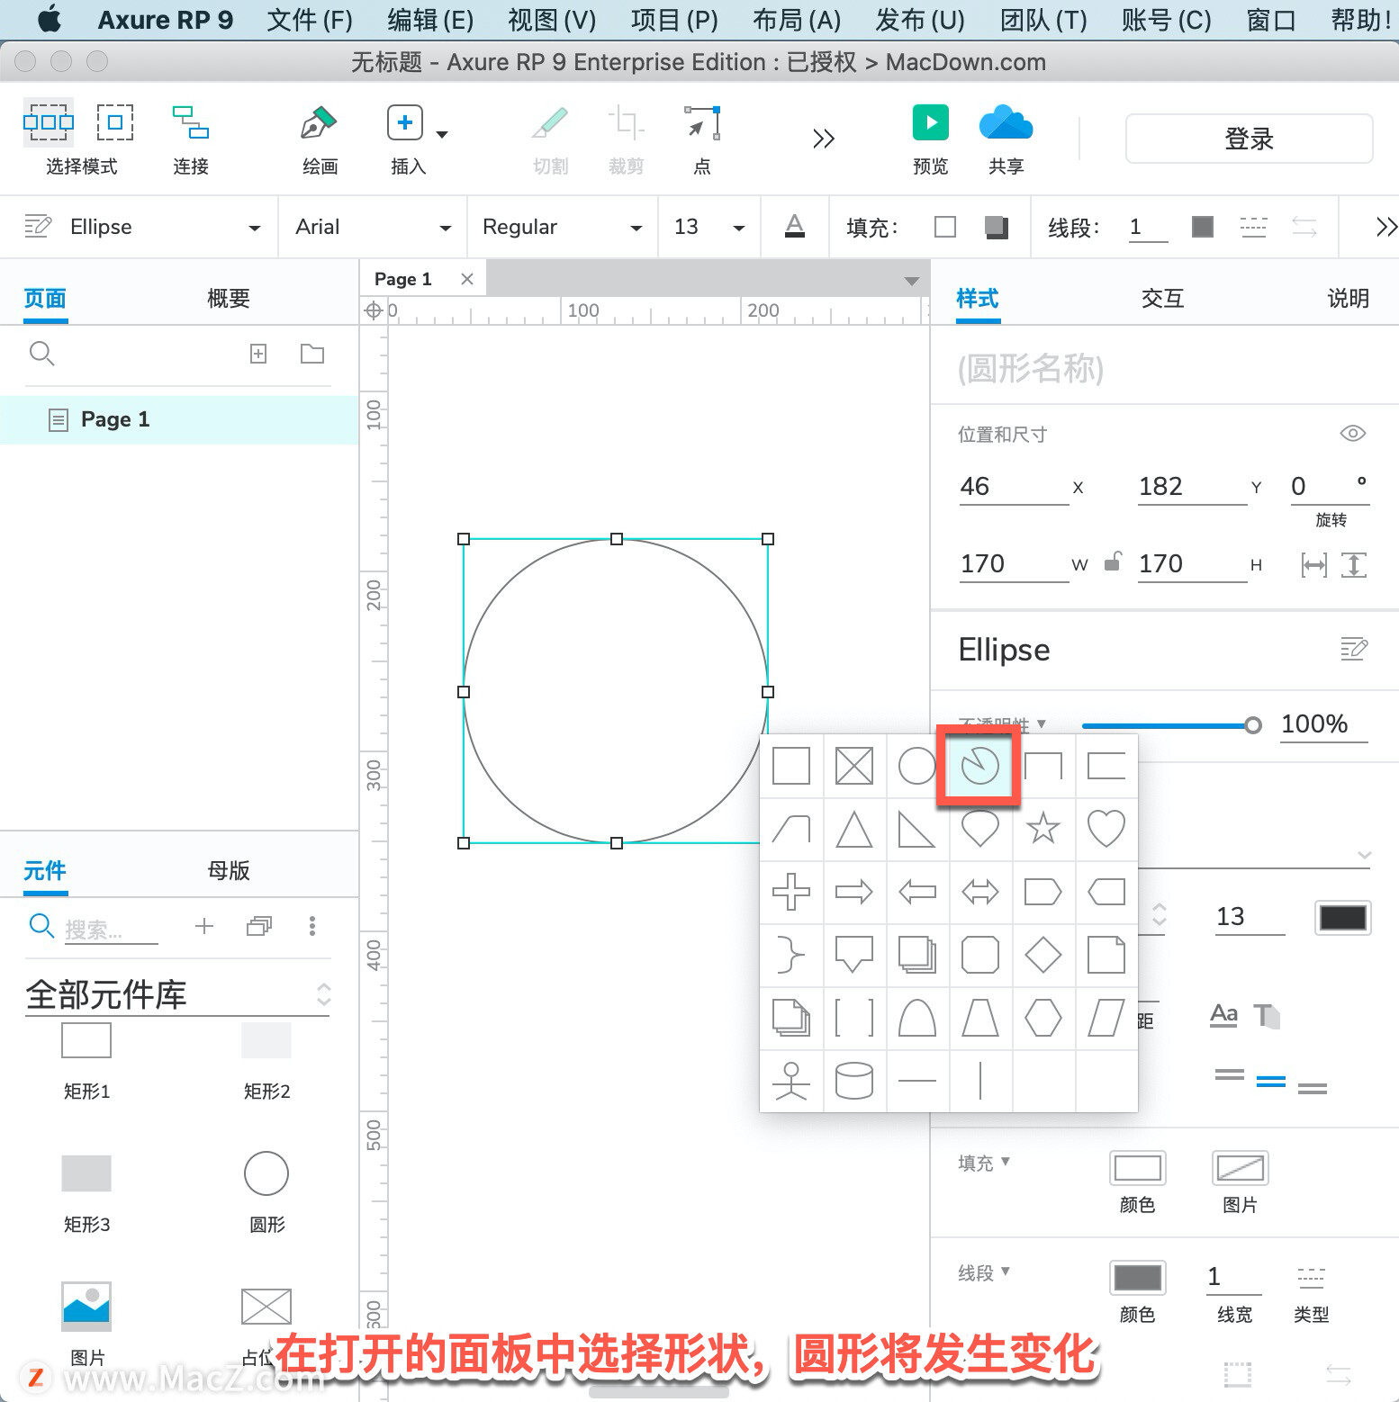Choose the speech callout shape
Screen dimensions: 1399x1402
pyautogui.click(x=853, y=955)
